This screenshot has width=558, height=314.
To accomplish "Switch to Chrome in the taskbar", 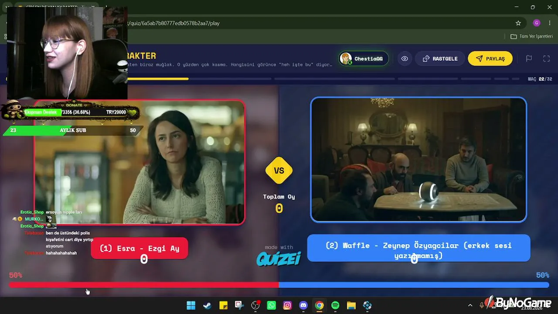I will 320,305.
